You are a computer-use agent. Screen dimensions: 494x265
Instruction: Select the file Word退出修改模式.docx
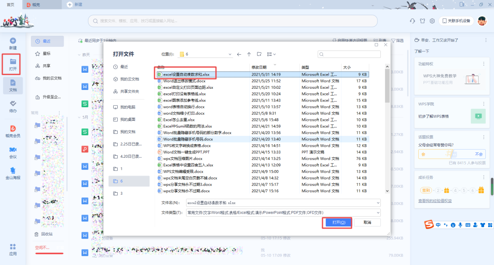182,81
